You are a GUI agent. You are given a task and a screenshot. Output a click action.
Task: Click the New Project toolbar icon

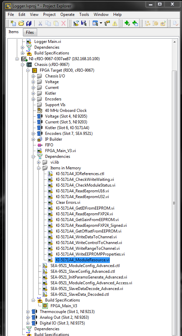coord(13,23)
